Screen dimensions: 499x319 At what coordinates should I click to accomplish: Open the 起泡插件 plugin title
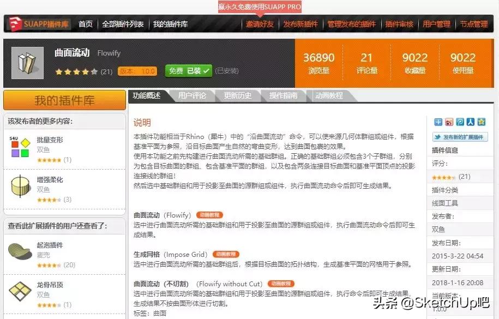click(50, 245)
